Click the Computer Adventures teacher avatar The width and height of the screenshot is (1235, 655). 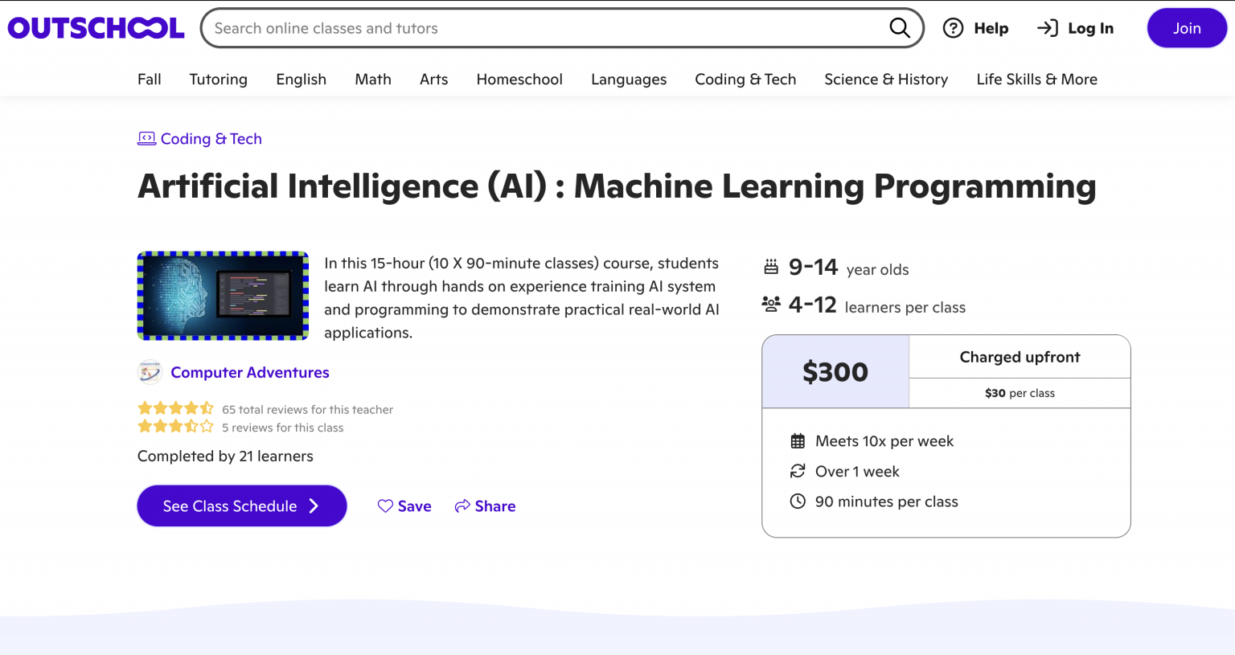coord(150,371)
